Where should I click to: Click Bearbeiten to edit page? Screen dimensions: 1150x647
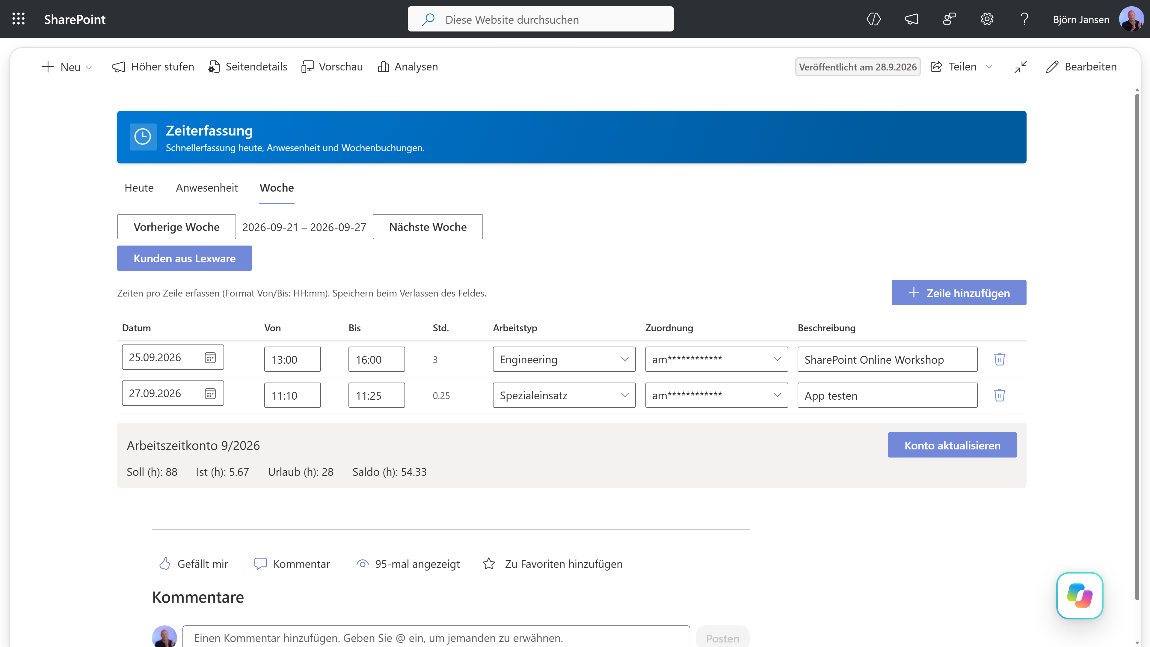1081,67
